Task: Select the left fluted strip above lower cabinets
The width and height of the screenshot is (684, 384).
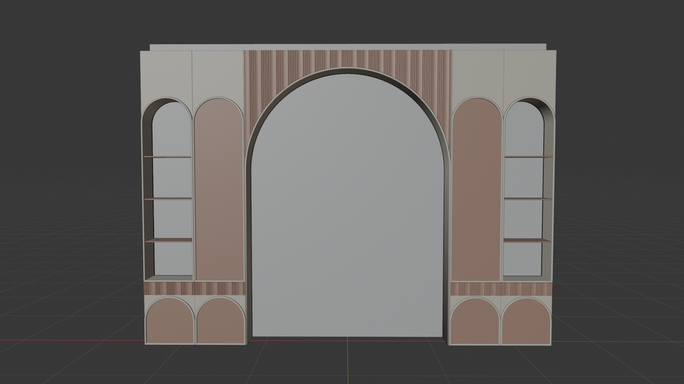Action: pos(195,289)
